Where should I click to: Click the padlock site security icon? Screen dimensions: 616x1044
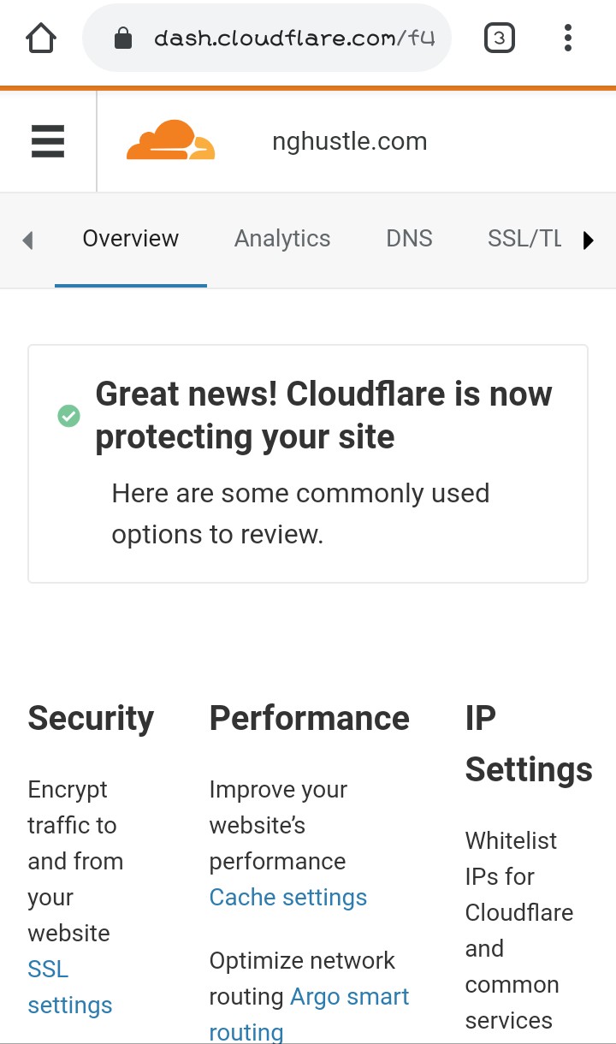pyautogui.click(x=123, y=39)
